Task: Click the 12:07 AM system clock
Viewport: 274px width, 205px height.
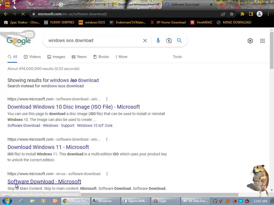Action: coord(260,201)
